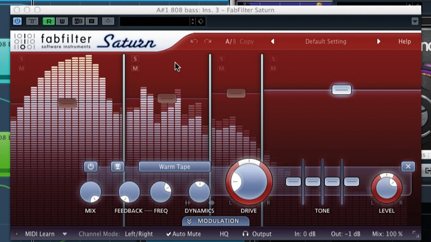Click the compressor icon right of DYNAMICS
The height and width of the screenshot is (242, 431).
(211, 203)
